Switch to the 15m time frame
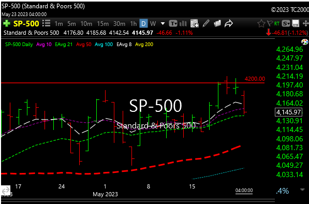309x204 pixels. click(x=102, y=24)
